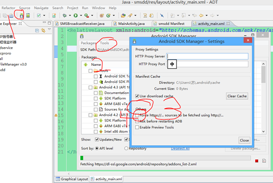Click Close in the Settings dialog
Image resolution: width=273 pixels, height=183 pixels.
pos(244,140)
